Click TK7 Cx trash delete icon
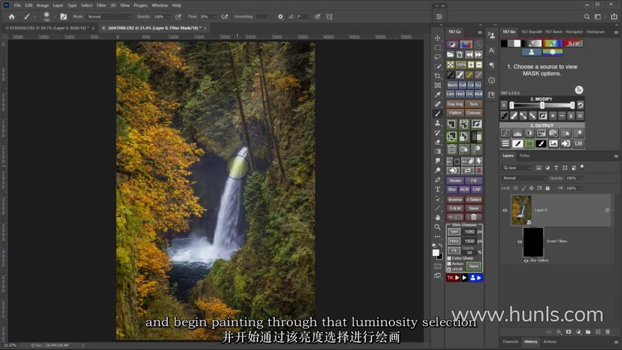Screen dimensions: 622x350 452,149
